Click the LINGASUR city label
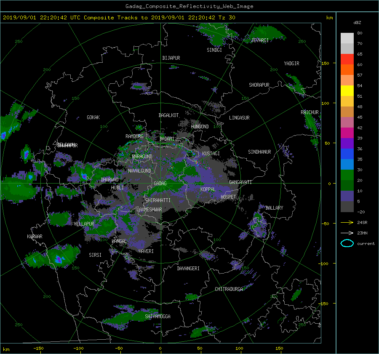The image size is (379, 354). (x=239, y=118)
